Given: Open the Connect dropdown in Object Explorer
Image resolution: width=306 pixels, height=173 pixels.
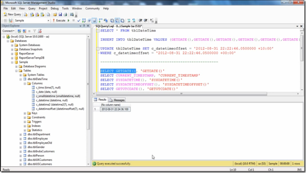Looking at the screenshot, I should [9, 31].
